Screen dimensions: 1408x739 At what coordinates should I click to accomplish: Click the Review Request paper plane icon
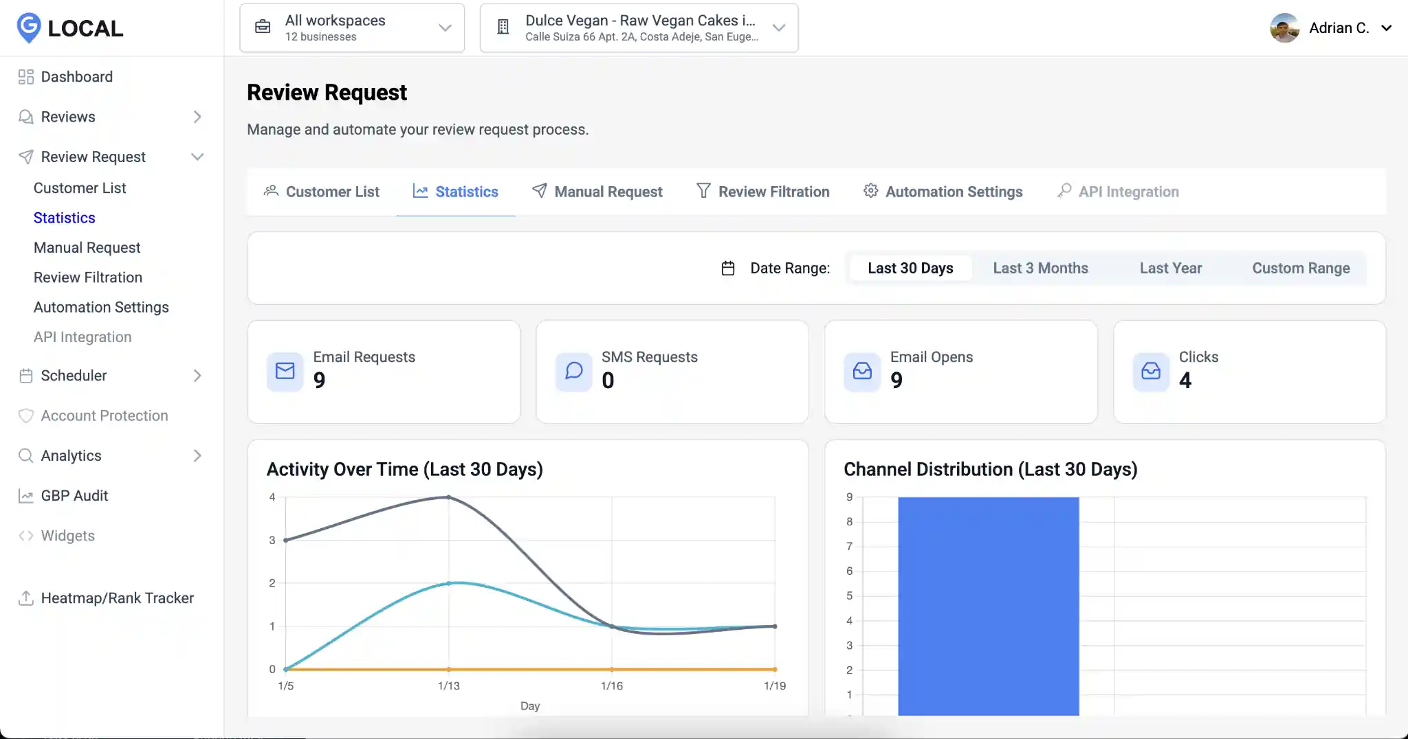point(25,157)
